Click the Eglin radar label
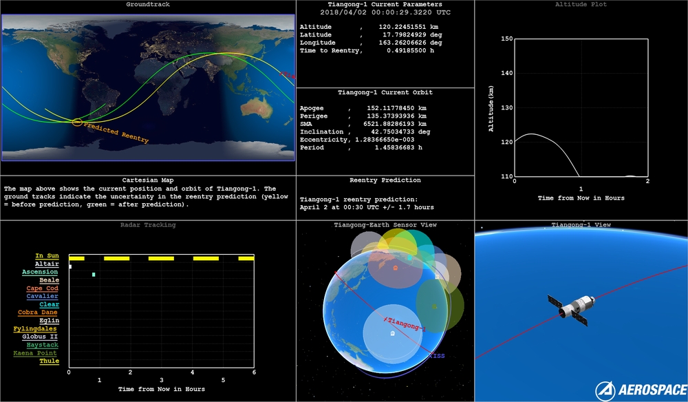The width and height of the screenshot is (688, 402). tap(49, 320)
